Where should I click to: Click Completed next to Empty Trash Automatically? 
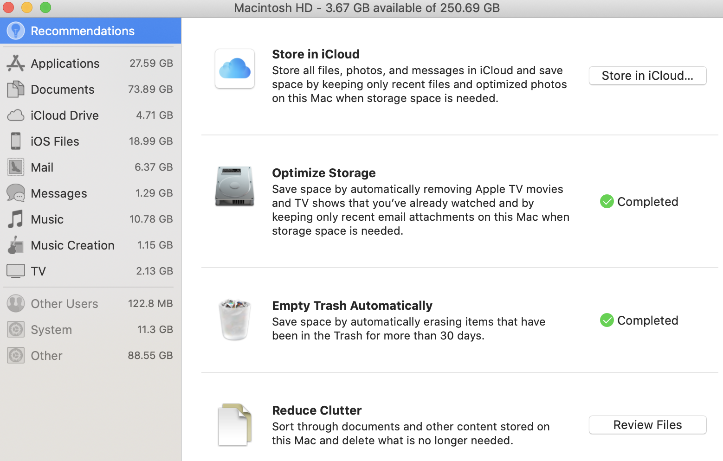[648, 320]
